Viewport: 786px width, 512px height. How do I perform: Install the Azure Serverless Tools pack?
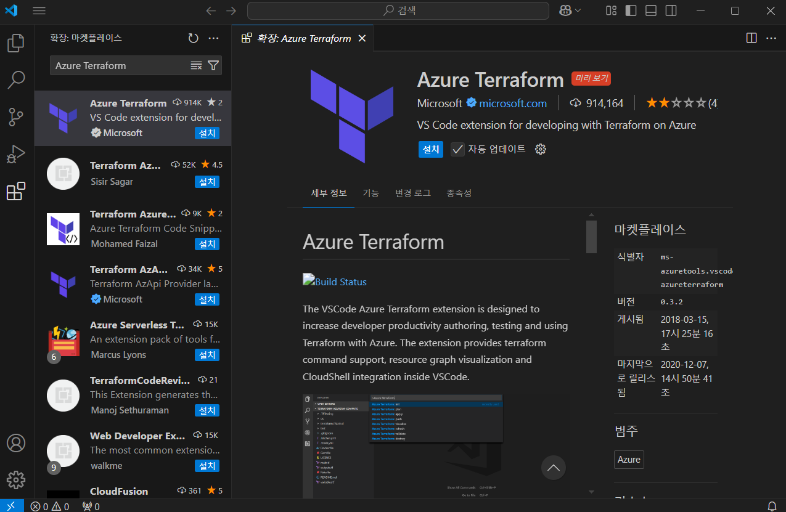click(207, 355)
